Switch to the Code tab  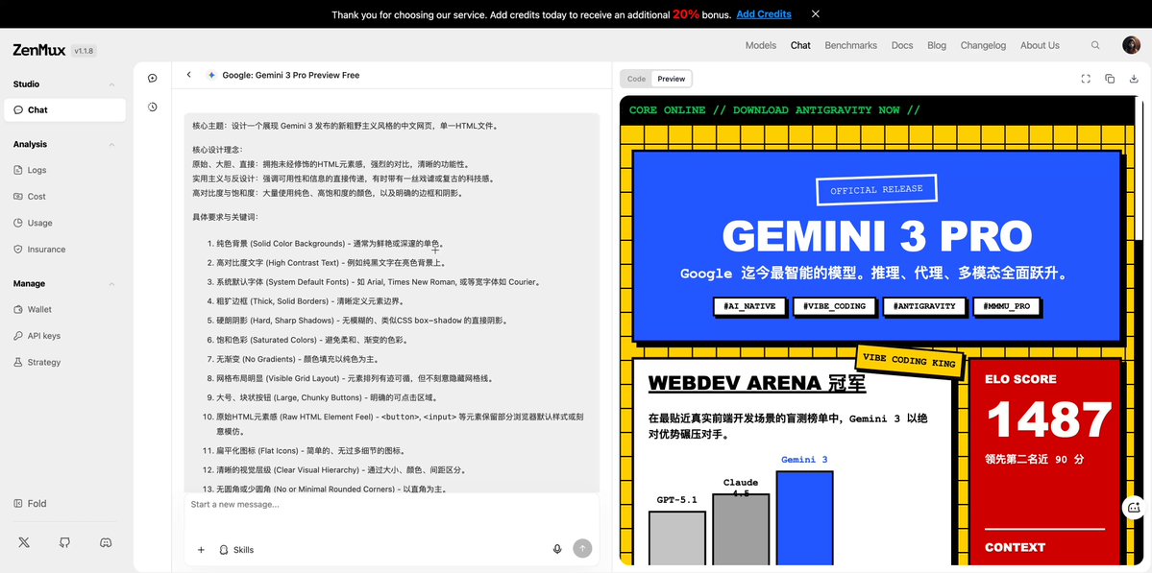tap(636, 79)
